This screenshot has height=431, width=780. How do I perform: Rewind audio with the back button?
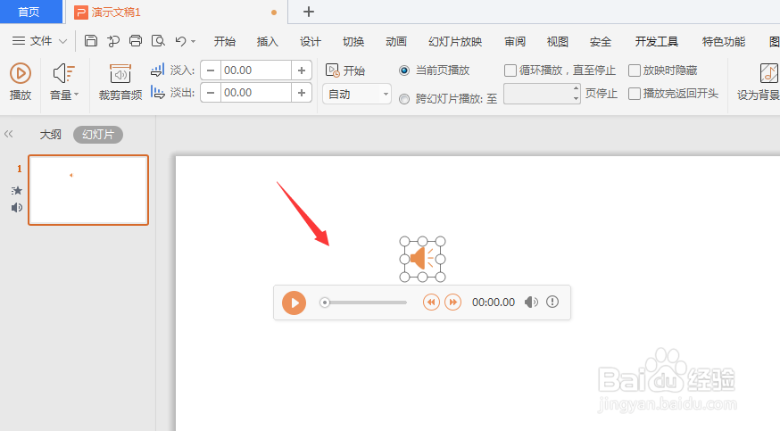[431, 303]
